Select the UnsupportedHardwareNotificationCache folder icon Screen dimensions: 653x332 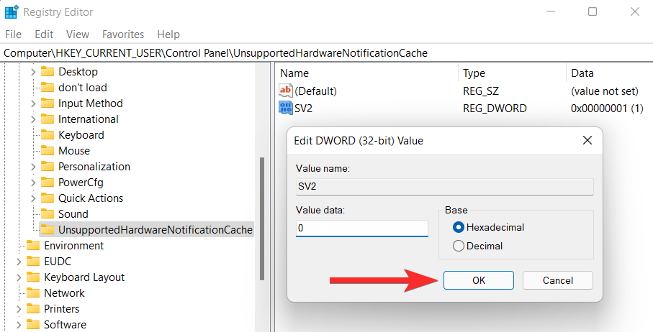(48, 230)
